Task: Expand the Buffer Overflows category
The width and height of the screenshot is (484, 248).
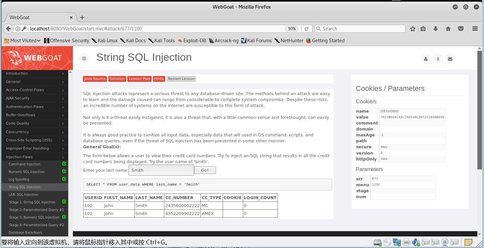Action: click(x=35, y=115)
